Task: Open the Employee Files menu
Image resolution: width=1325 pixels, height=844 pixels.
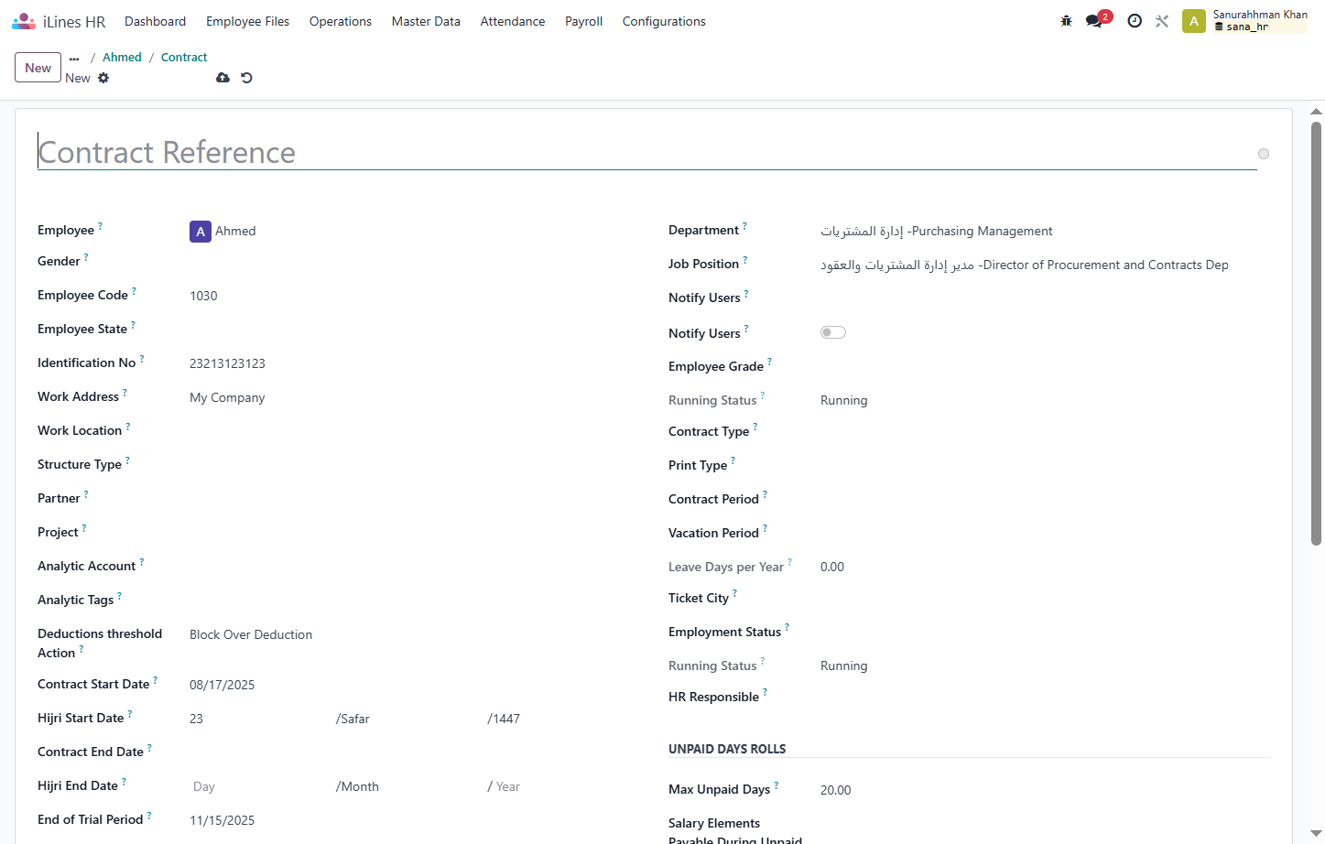Action: point(247,21)
